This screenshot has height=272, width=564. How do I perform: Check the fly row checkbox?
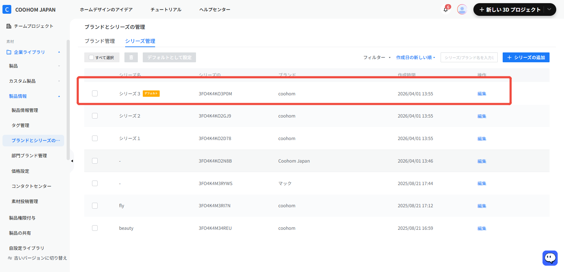pyautogui.click(x=95, y=205)
